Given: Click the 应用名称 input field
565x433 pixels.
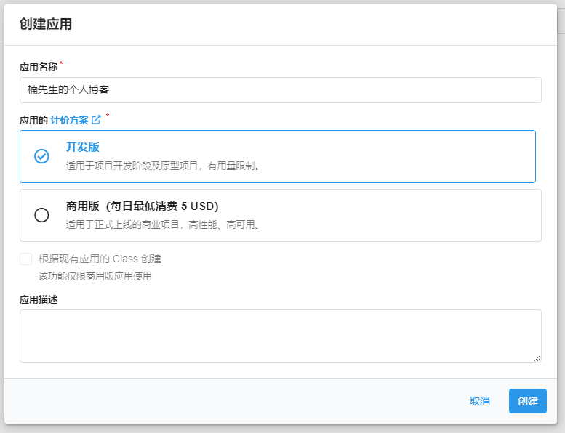Looking at the screenshot, I should 280,90.
